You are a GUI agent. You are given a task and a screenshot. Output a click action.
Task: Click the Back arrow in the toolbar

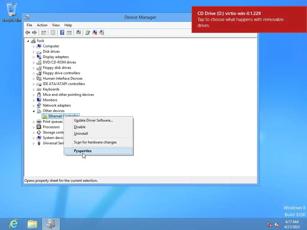[x=28, y=32]
